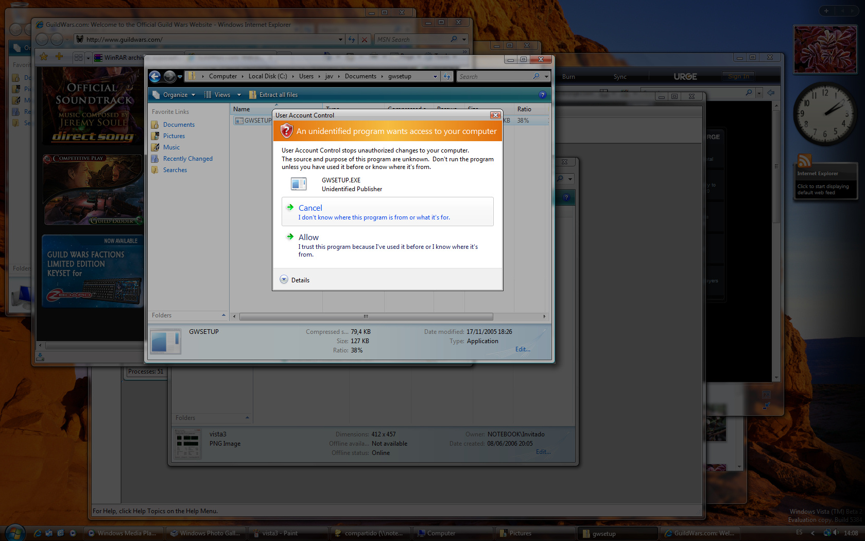Click the RSS feed gadget icon in sidebar
The width and height of the screenshot is (865, 541).
pyautogui.click(x=804, y=161)
